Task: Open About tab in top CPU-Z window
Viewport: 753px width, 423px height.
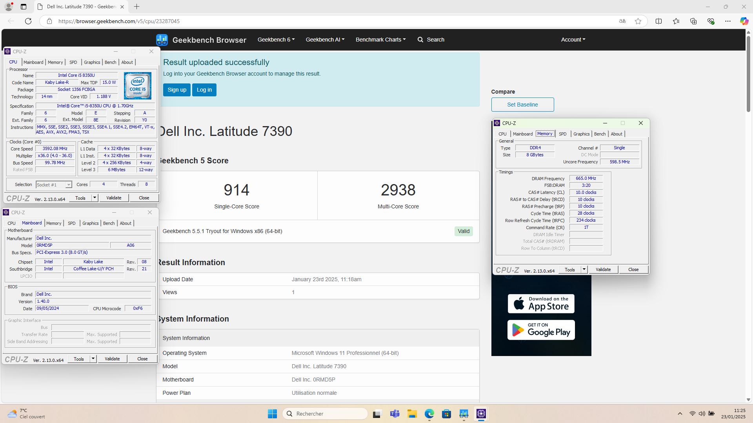Action: pyautogui.click(x=127, y=62)
